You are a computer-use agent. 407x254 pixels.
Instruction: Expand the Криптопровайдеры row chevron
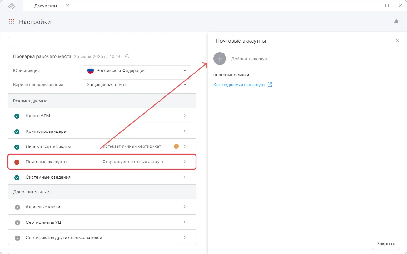tap(185, 131)
